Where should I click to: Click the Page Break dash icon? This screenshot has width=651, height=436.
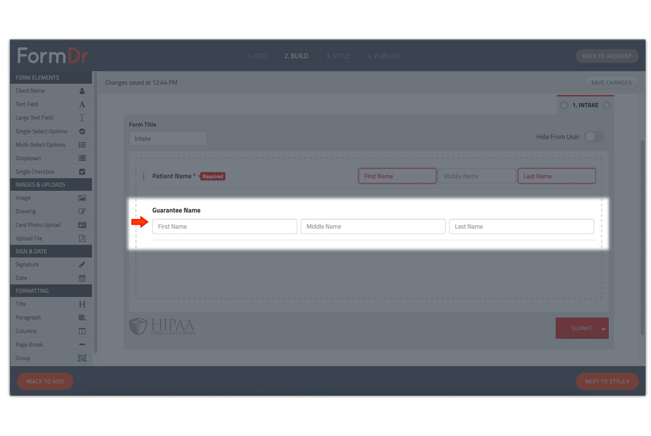pyautogui.click(x=82, y=345)
